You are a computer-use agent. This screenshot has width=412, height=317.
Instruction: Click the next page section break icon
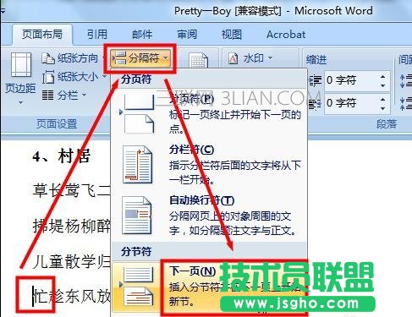[139, 287]
